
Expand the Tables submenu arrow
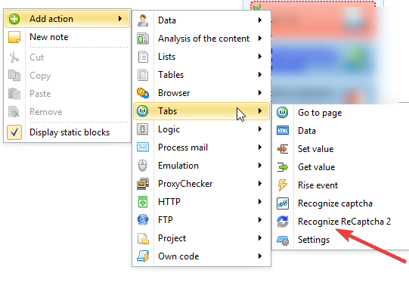260,75
